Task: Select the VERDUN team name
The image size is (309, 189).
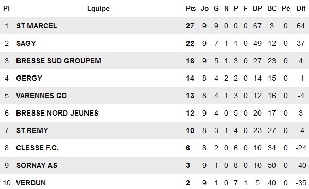Action: (x=31, y=183)
